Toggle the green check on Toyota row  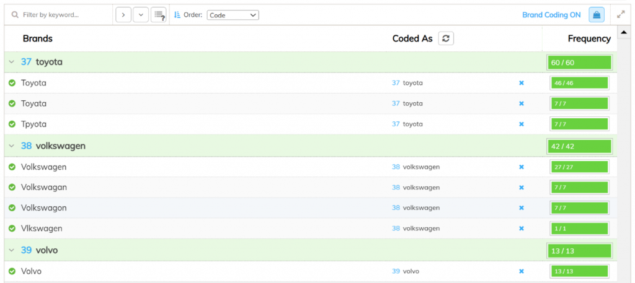point(12,83)
